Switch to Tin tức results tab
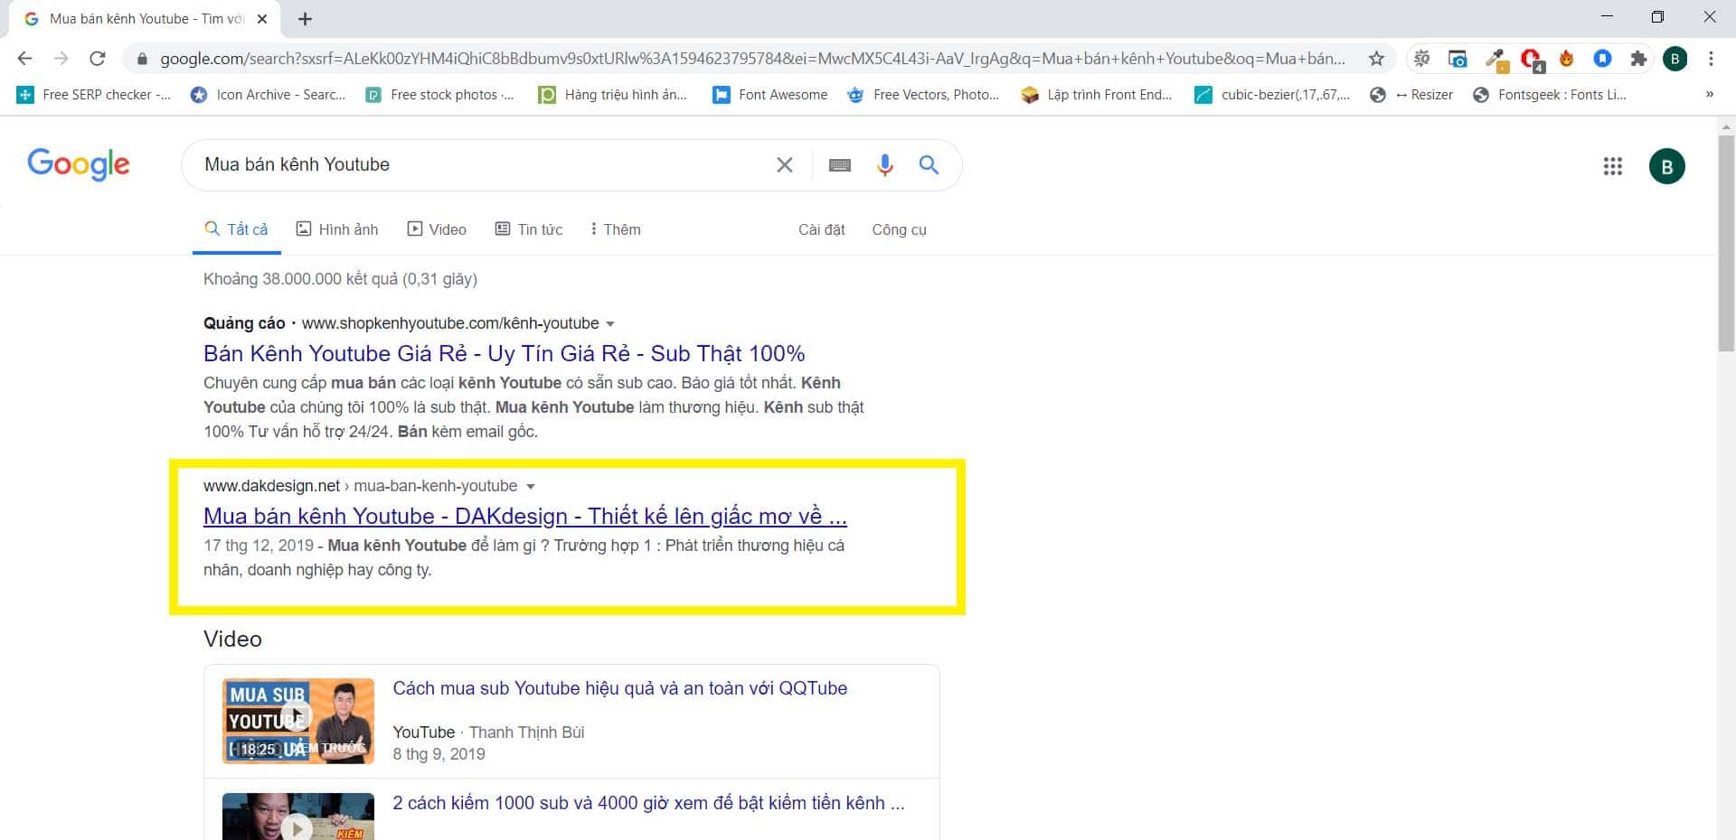This screenshot has height=840, width=1736. point(529,229)
